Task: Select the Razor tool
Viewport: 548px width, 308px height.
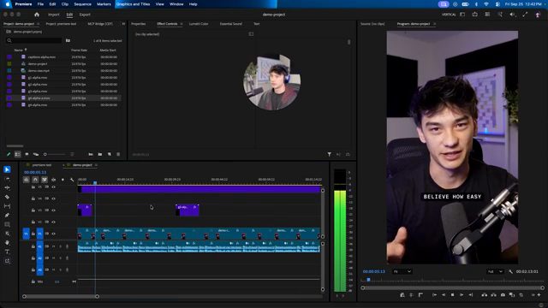Action: 7,197
